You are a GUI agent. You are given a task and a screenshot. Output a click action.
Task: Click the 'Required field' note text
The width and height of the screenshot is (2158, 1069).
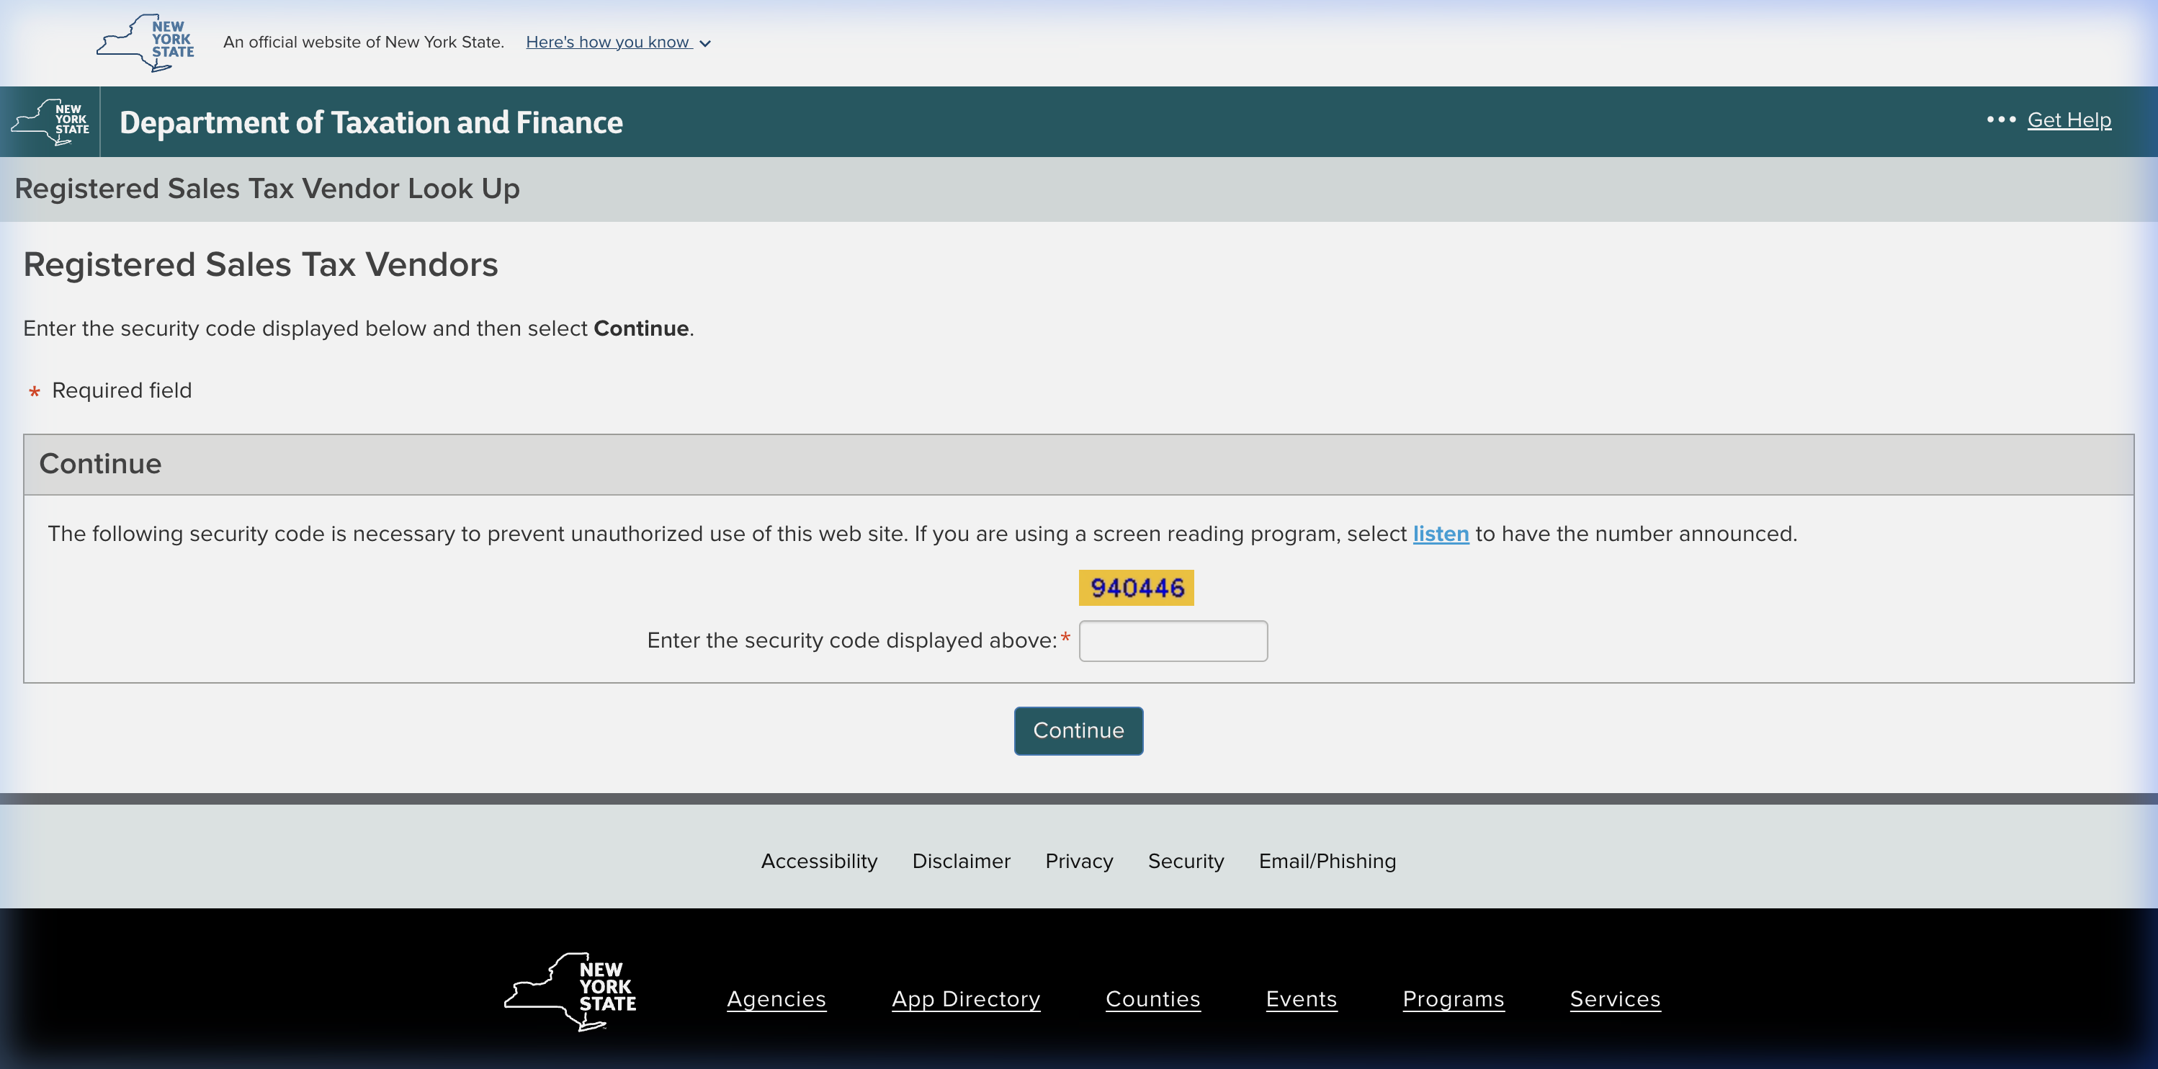click(x=122, y=390)
